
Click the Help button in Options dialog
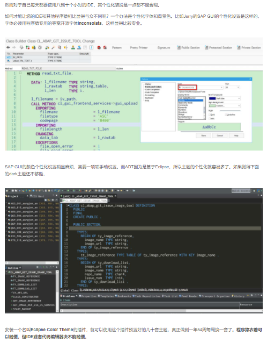click(236, 135)
